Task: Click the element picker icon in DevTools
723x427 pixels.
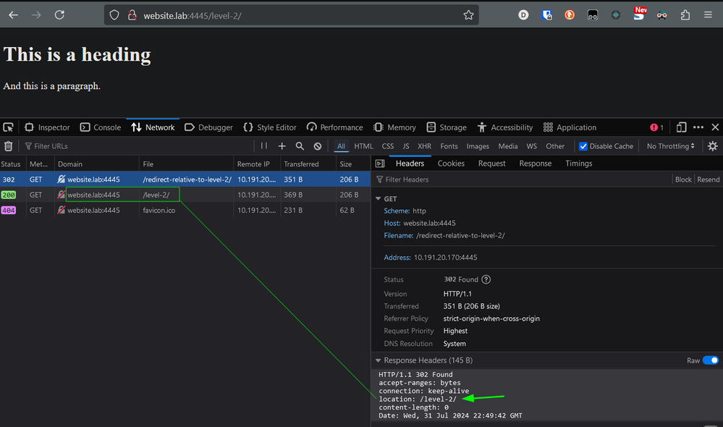Action: (9, 127)
